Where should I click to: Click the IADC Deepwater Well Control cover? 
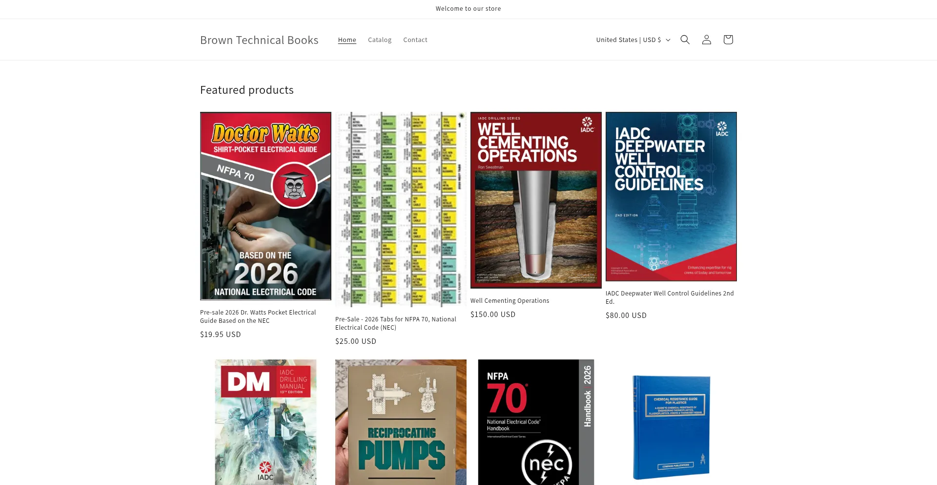(671, 196)
